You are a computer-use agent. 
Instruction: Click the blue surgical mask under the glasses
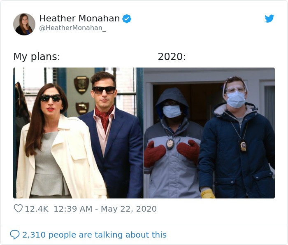pyautogui.click(x=236, y=99)
